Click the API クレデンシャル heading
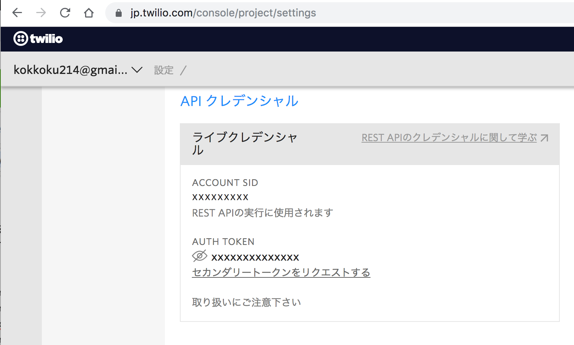This screenshot has width=574, height=345. pyautogui.click(x=239, y=101)
